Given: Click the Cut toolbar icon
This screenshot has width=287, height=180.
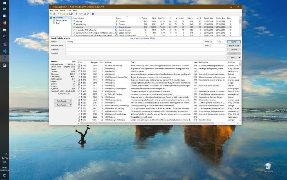Looking at the screenshot, I should (x=76, y=14).
